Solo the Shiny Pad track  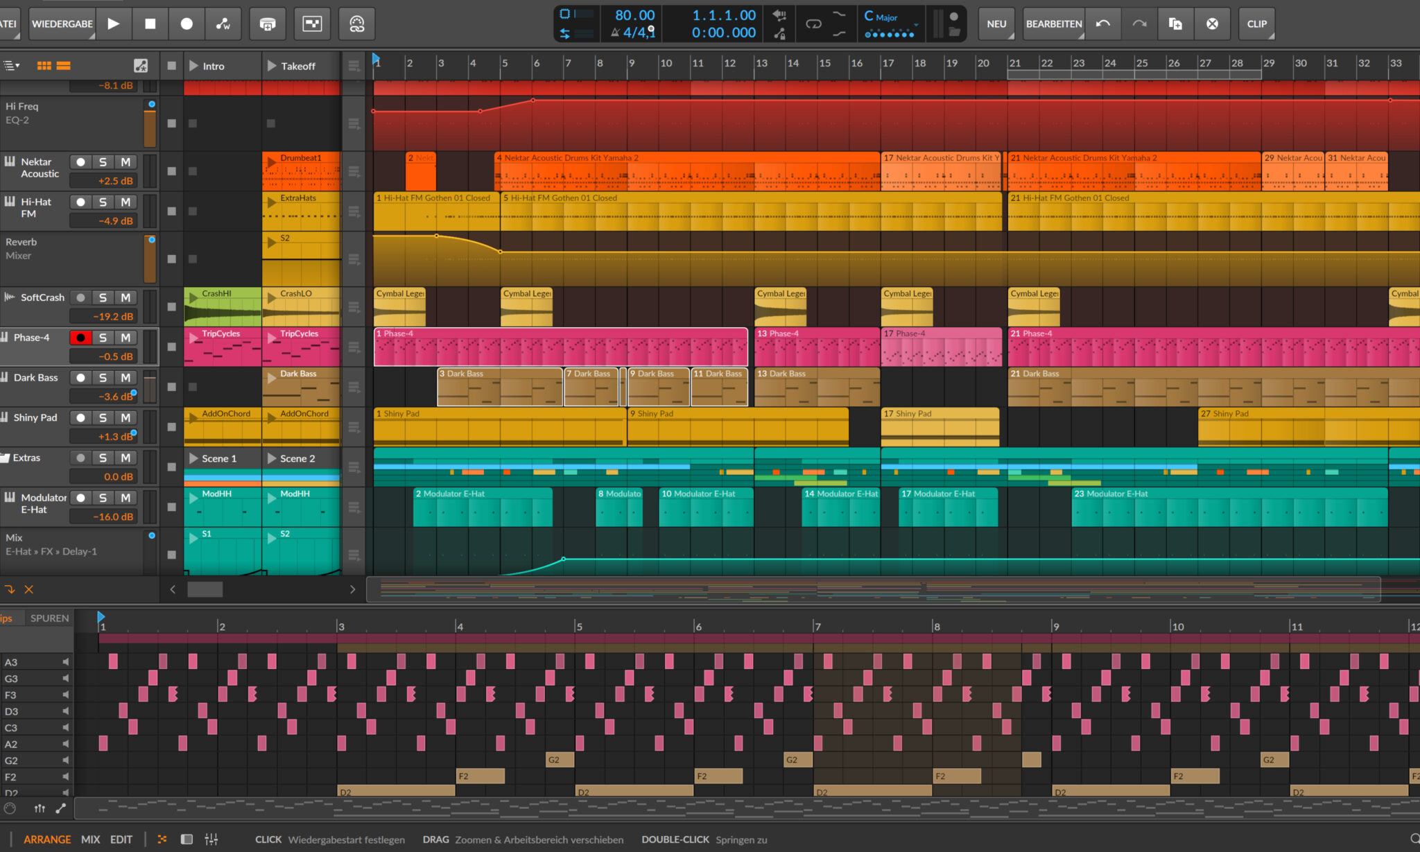(103, 418)
